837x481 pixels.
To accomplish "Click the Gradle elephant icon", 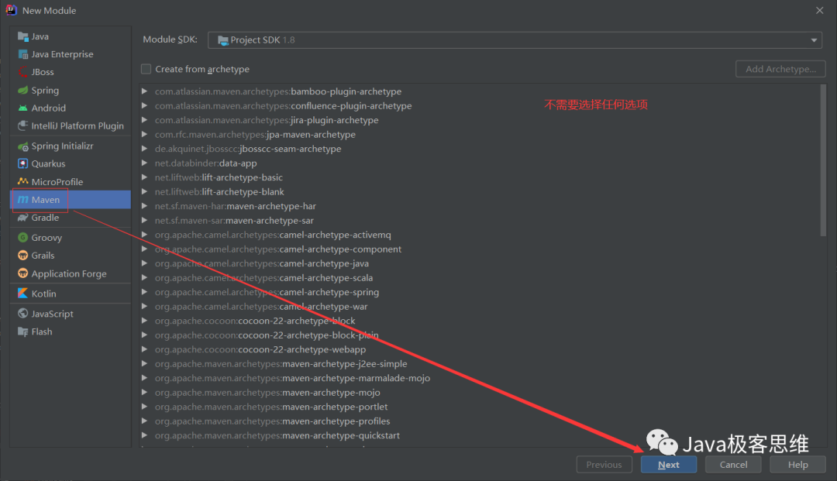I will point(23,218).
